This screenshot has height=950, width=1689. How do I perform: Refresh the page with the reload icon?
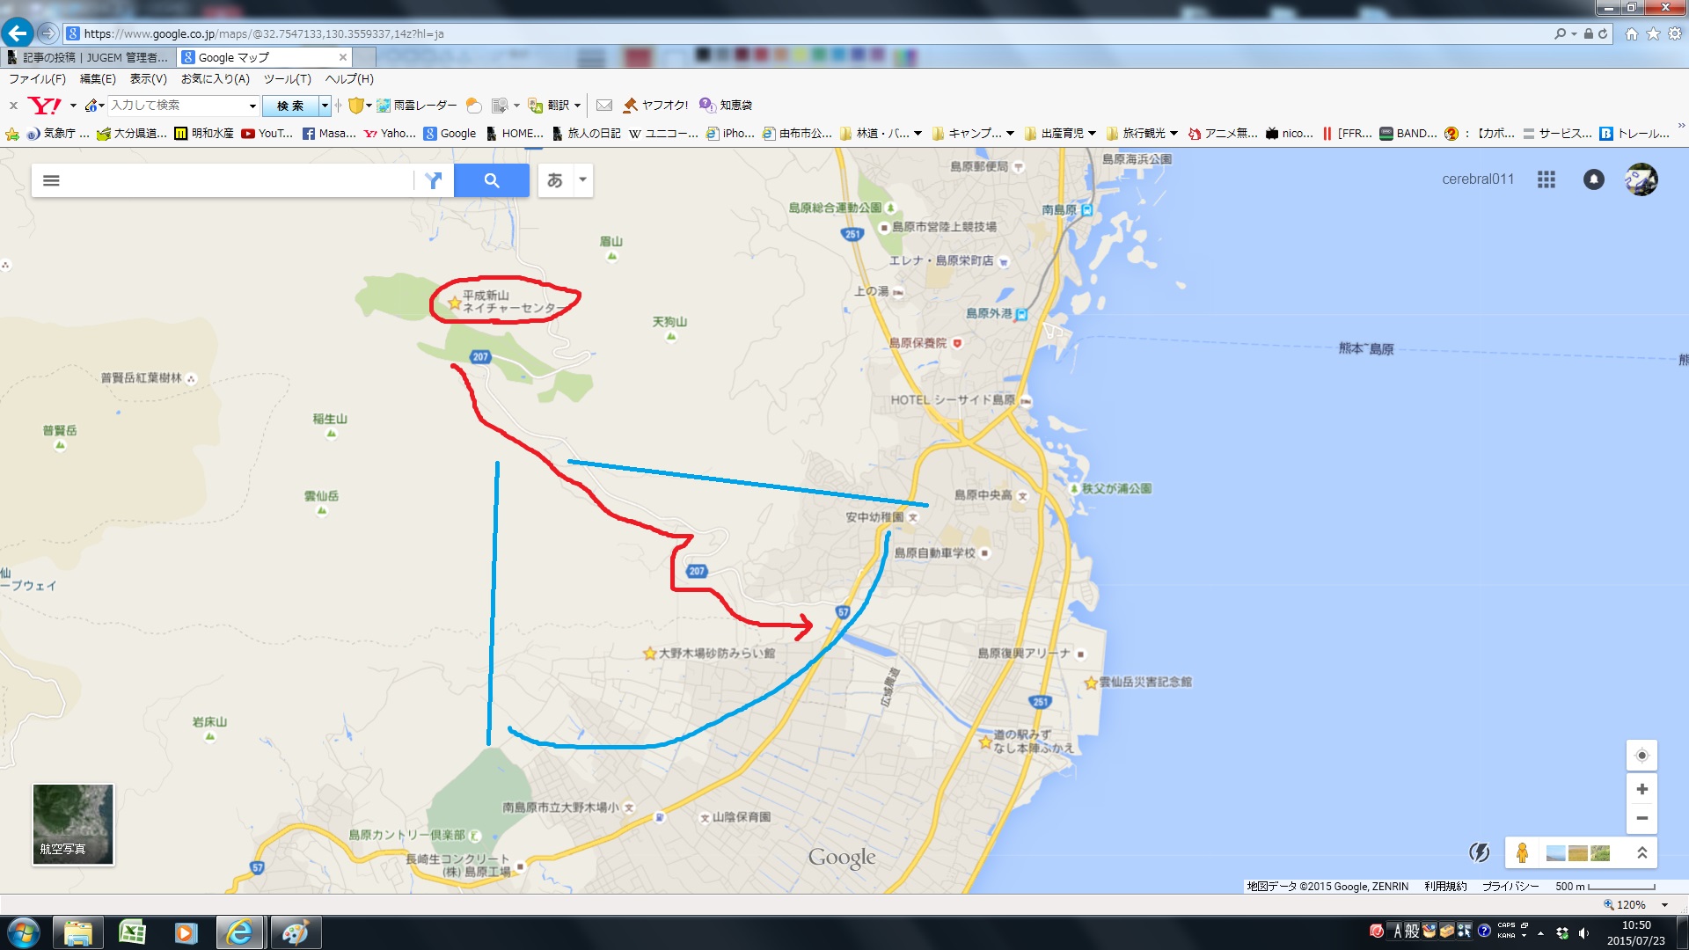coord(1603,33)
